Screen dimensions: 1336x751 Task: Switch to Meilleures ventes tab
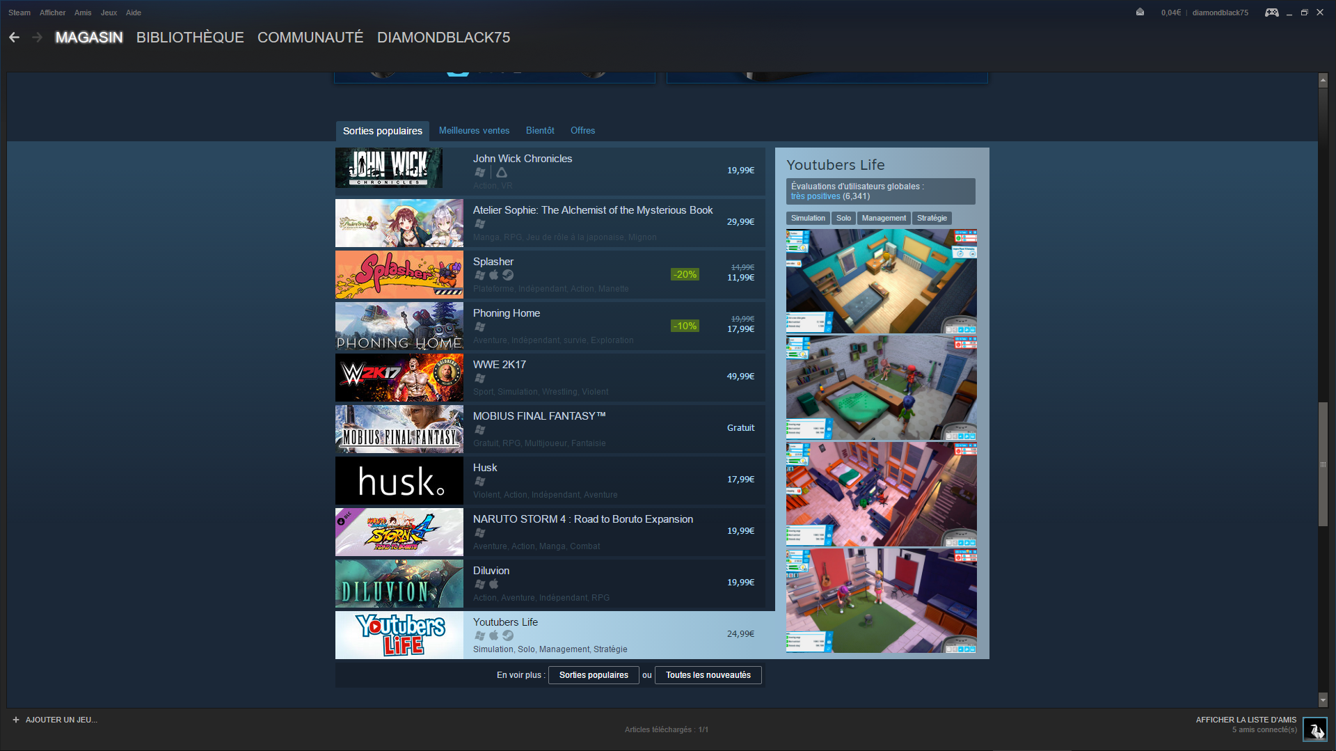click(x=474, y=131)
